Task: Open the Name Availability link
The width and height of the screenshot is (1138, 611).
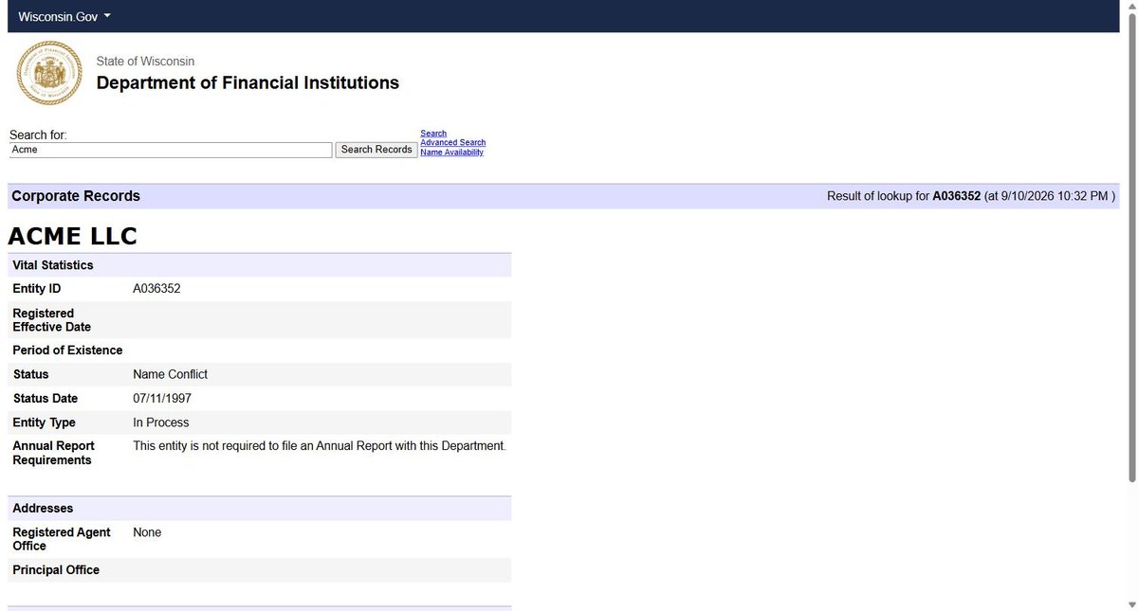Action: coord(451,153)
